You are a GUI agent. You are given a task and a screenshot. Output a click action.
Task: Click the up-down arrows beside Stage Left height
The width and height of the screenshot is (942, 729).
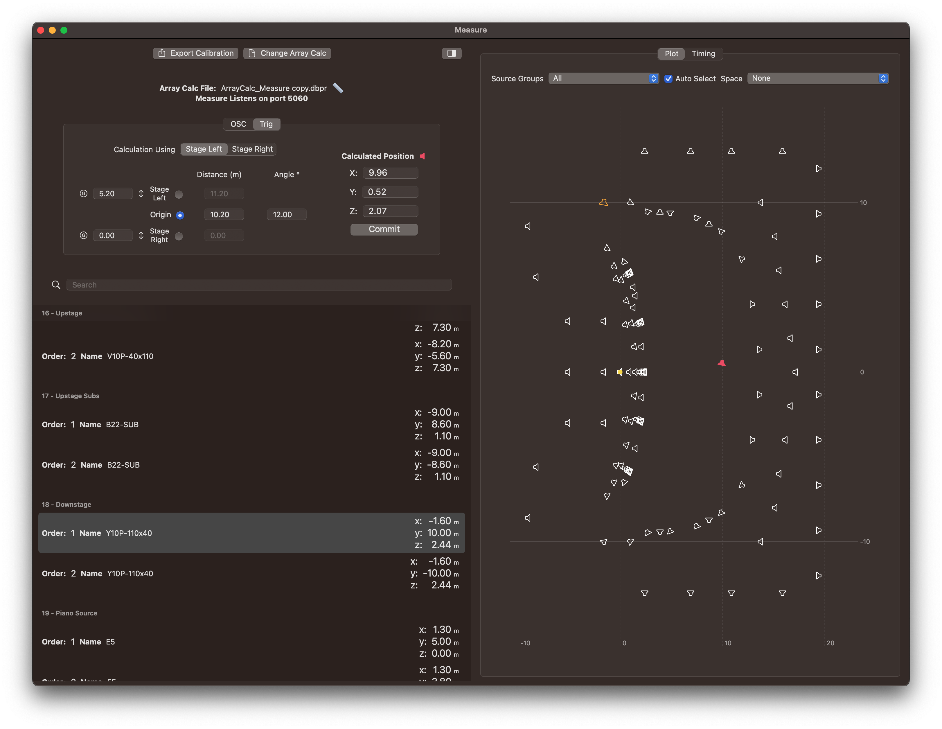[x=141, y=194]
